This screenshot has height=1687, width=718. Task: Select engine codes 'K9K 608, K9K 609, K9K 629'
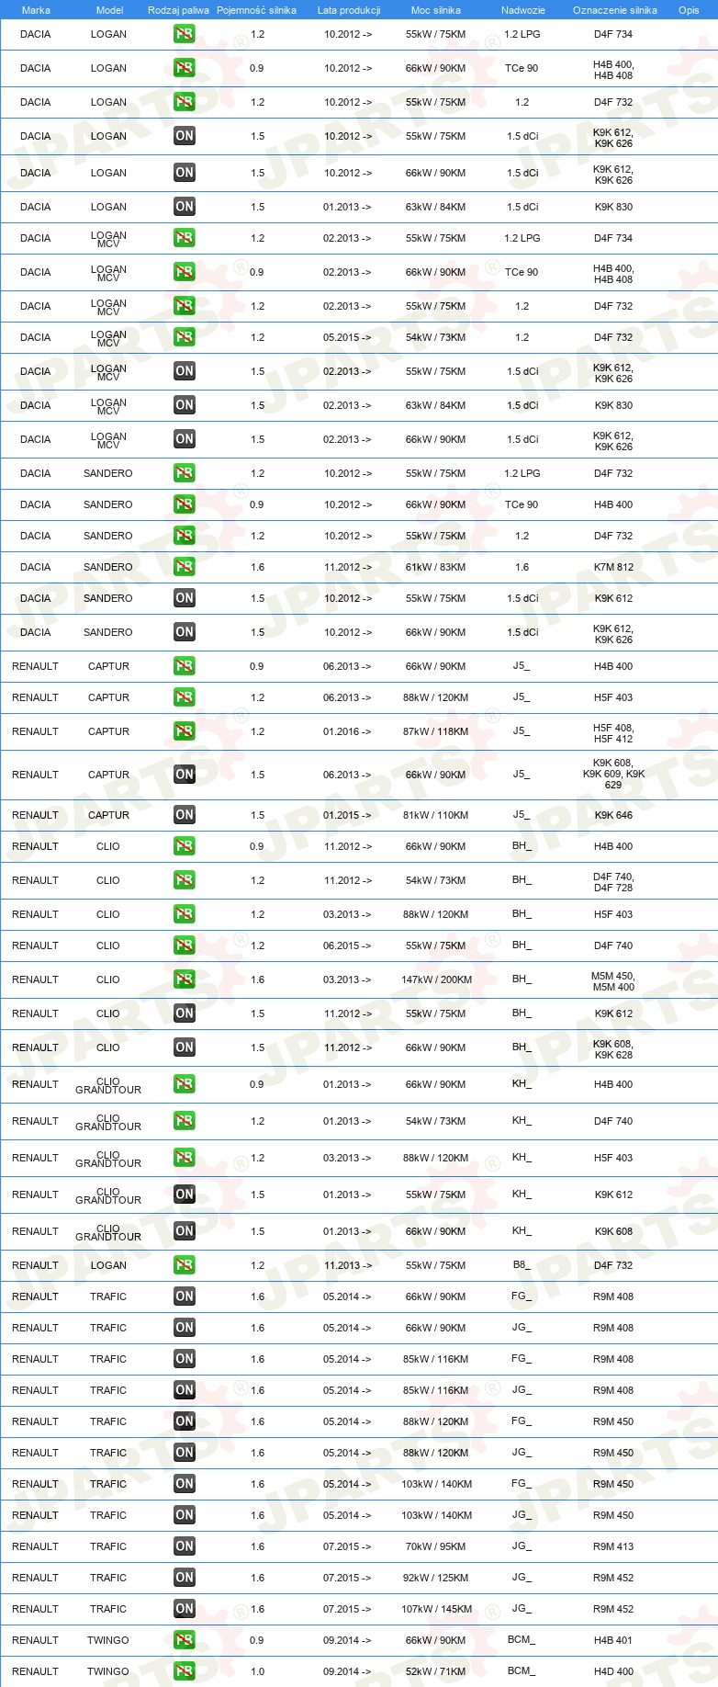(613, 774)
